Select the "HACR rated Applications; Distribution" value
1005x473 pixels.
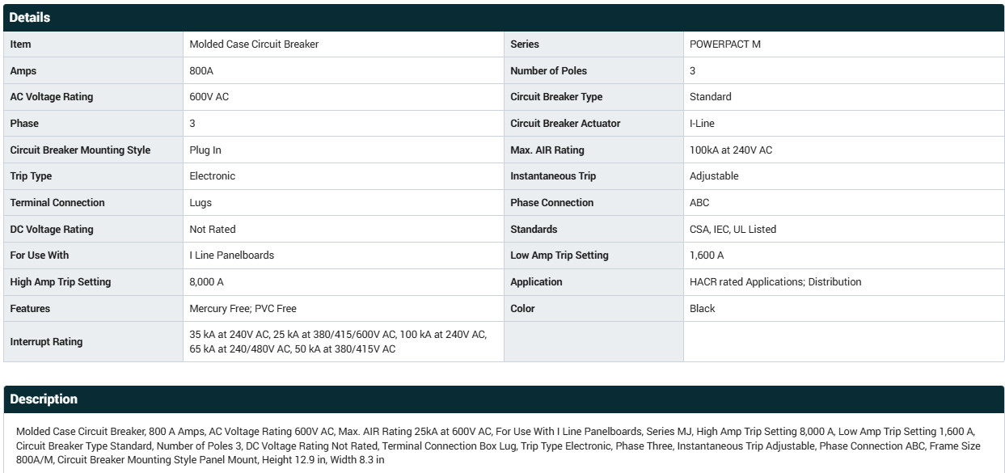(775, 282)
